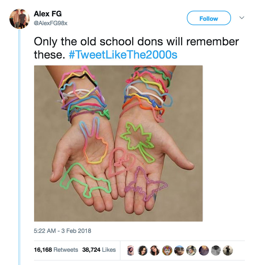Click the curly-haired smiling liker avatar

(x=143, y=250)
